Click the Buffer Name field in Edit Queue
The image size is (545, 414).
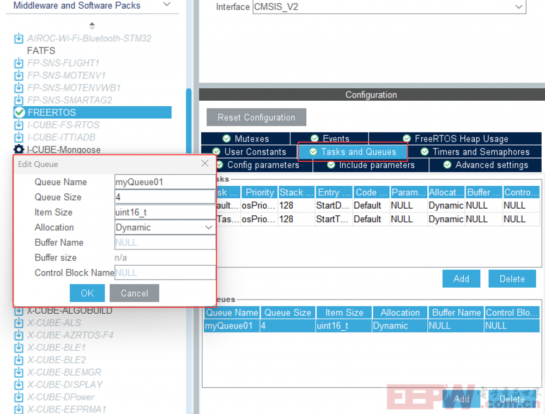(x=165, y=242)
